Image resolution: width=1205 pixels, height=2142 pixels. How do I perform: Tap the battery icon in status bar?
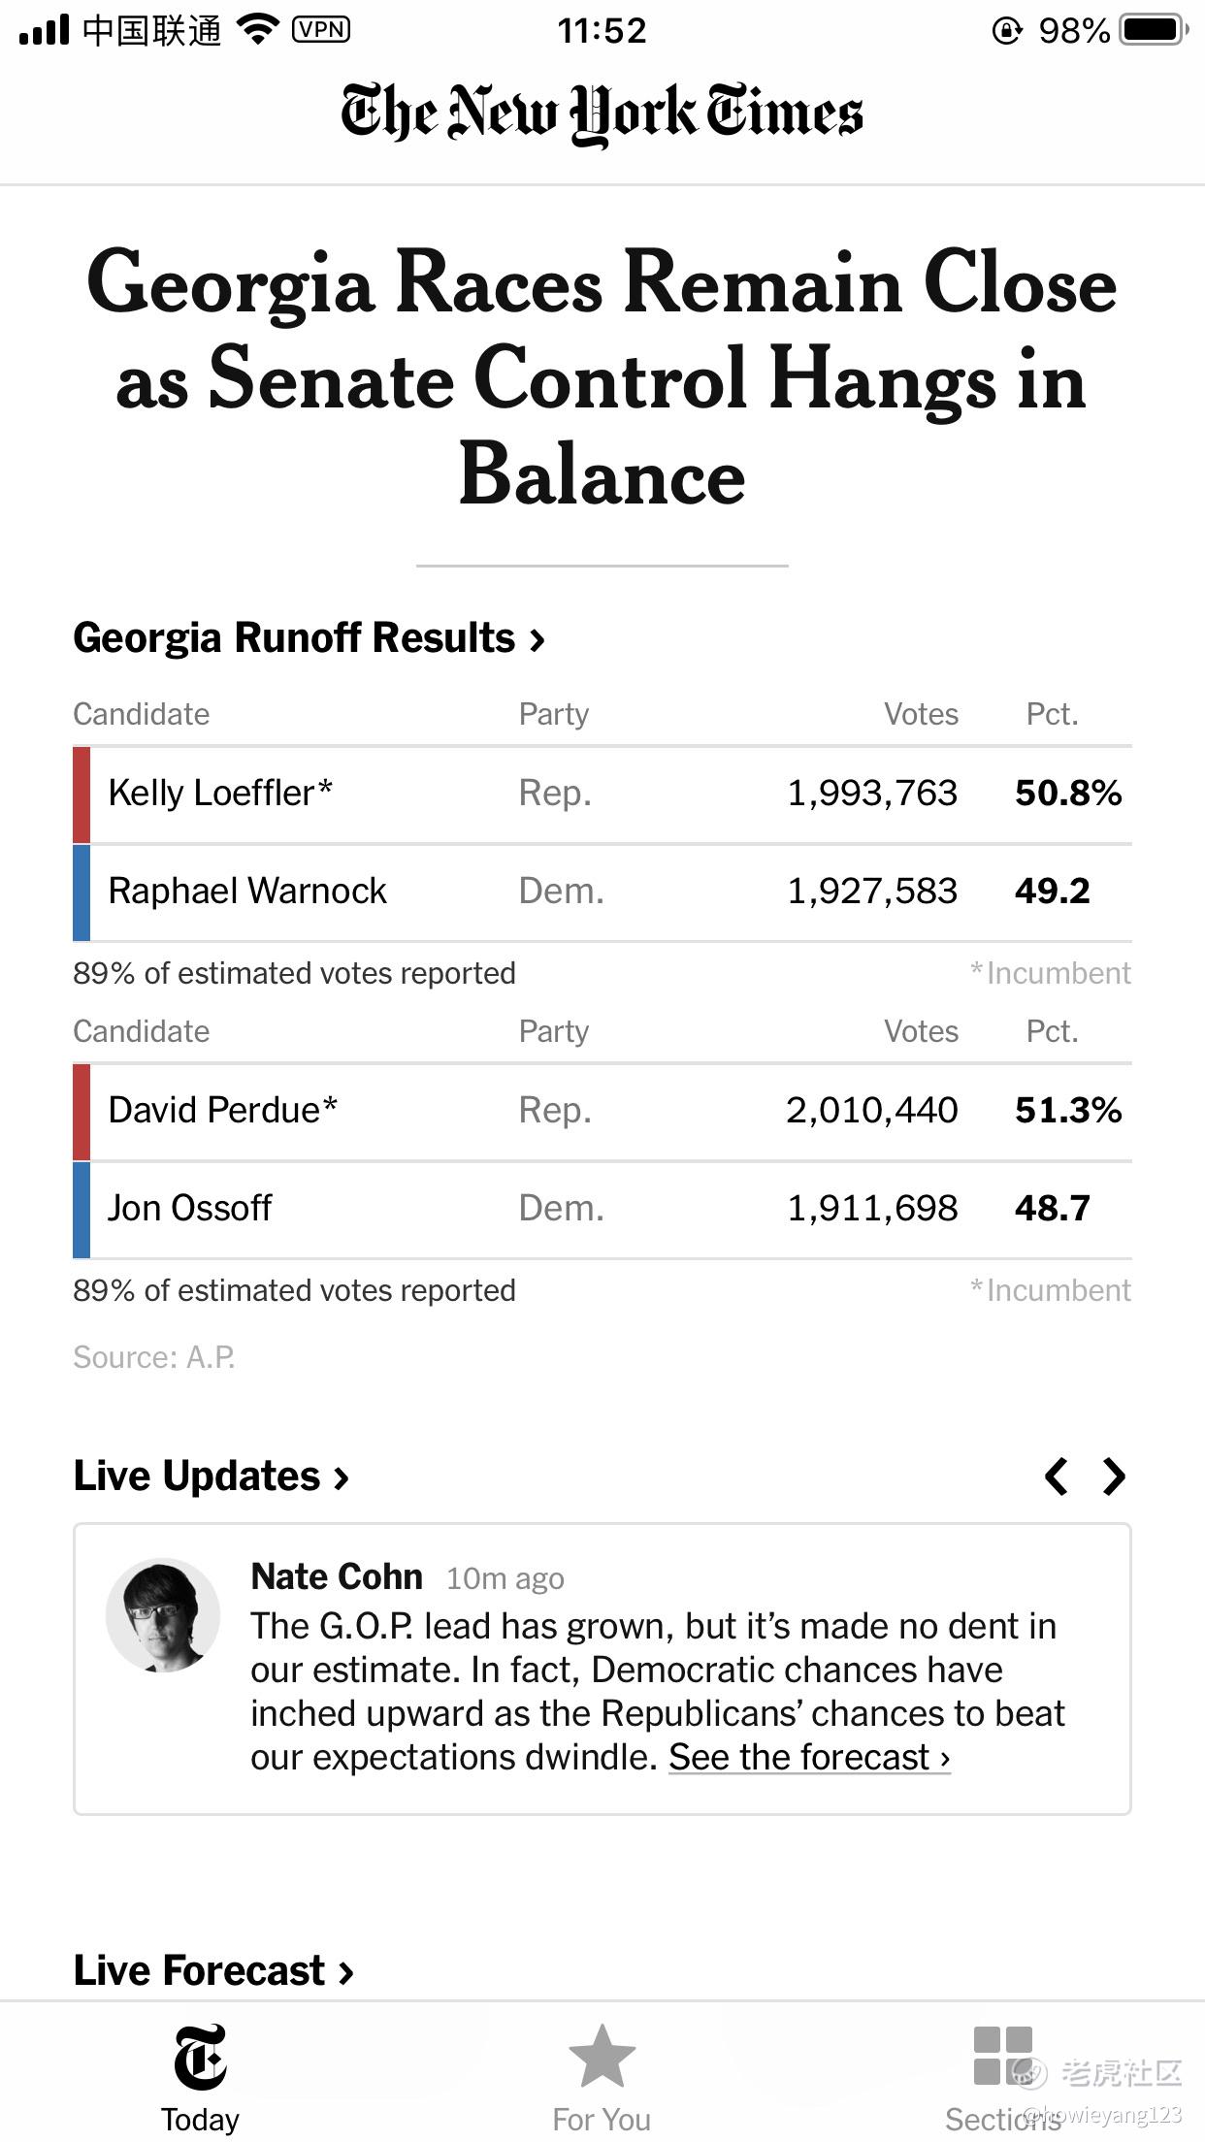coord(1153,30)
